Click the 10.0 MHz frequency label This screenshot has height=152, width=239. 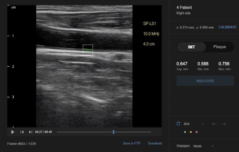coord(151,34)
